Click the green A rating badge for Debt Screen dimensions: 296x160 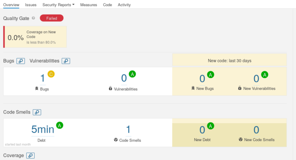pyautogui.click(x=60, y=125)
